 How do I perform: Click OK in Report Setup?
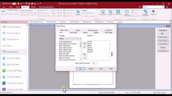tap(81, 69)
